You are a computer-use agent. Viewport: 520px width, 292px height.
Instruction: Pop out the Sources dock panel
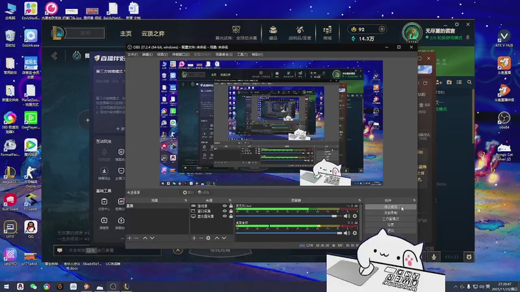tap(230, 201)
